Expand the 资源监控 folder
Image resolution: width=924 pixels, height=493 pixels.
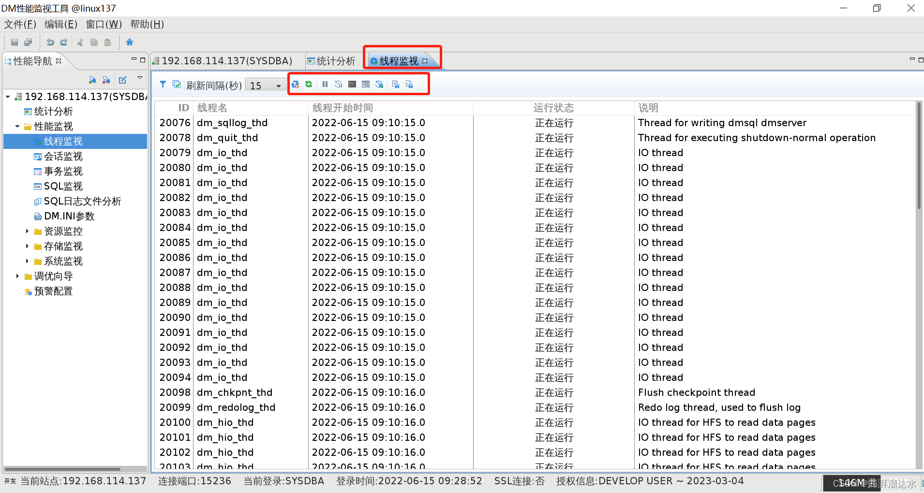[27, 232]
